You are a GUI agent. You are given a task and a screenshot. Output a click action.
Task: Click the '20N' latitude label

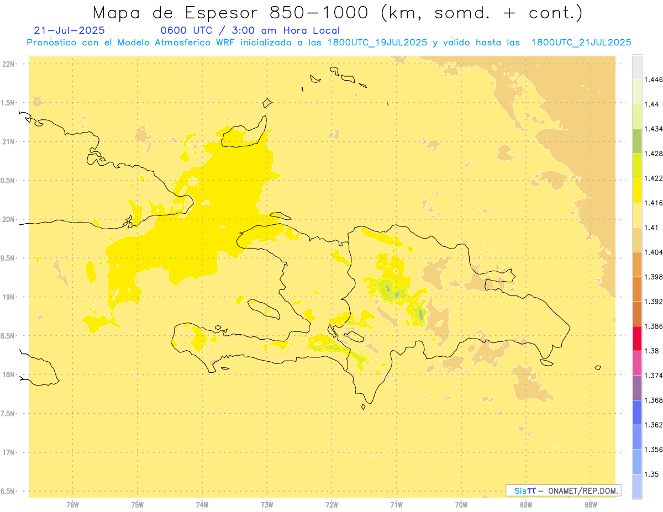pos(9,219)
